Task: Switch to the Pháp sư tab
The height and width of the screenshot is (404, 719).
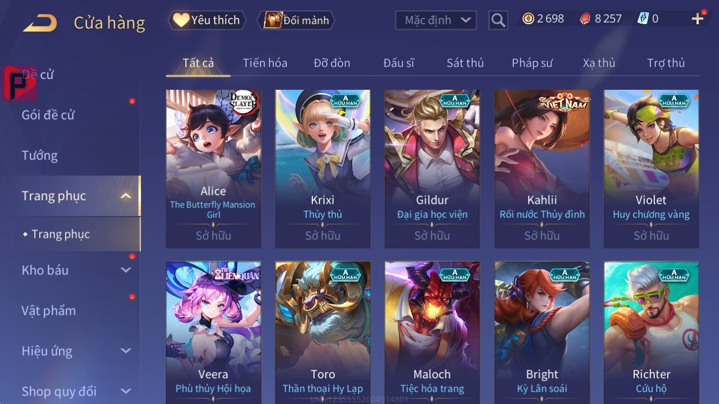Action: pos(532,63)
